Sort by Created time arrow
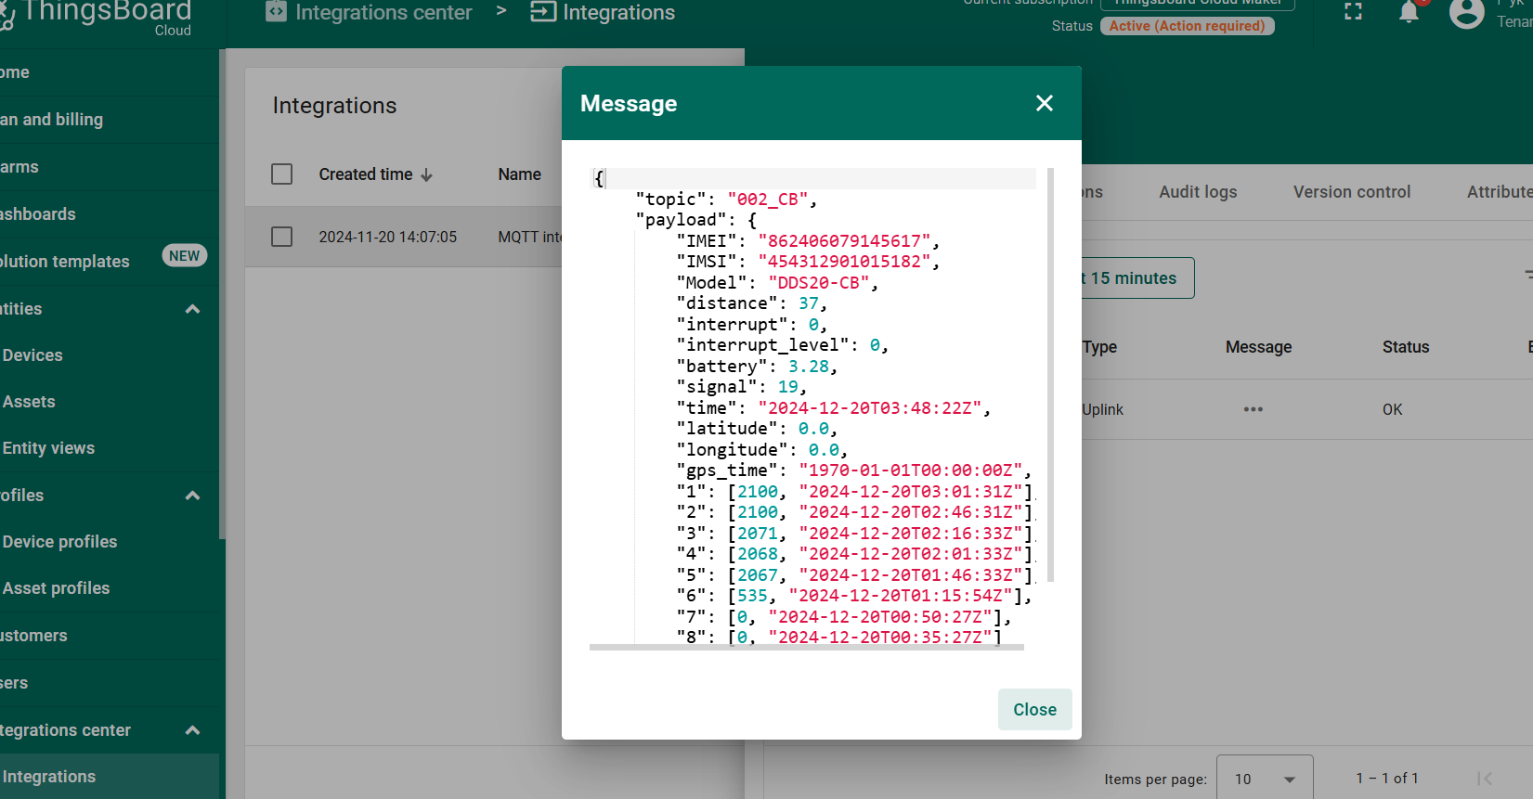 pos(426,174)
